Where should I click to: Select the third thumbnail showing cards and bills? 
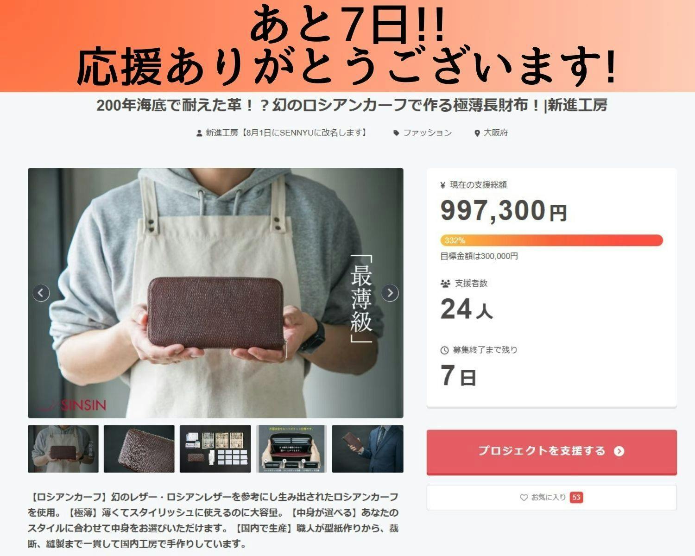[215, 449]
